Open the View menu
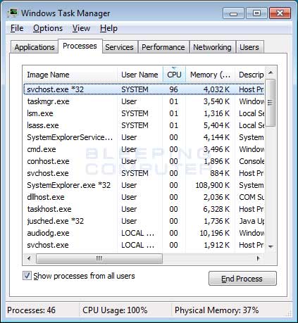 tap(81, 28)
